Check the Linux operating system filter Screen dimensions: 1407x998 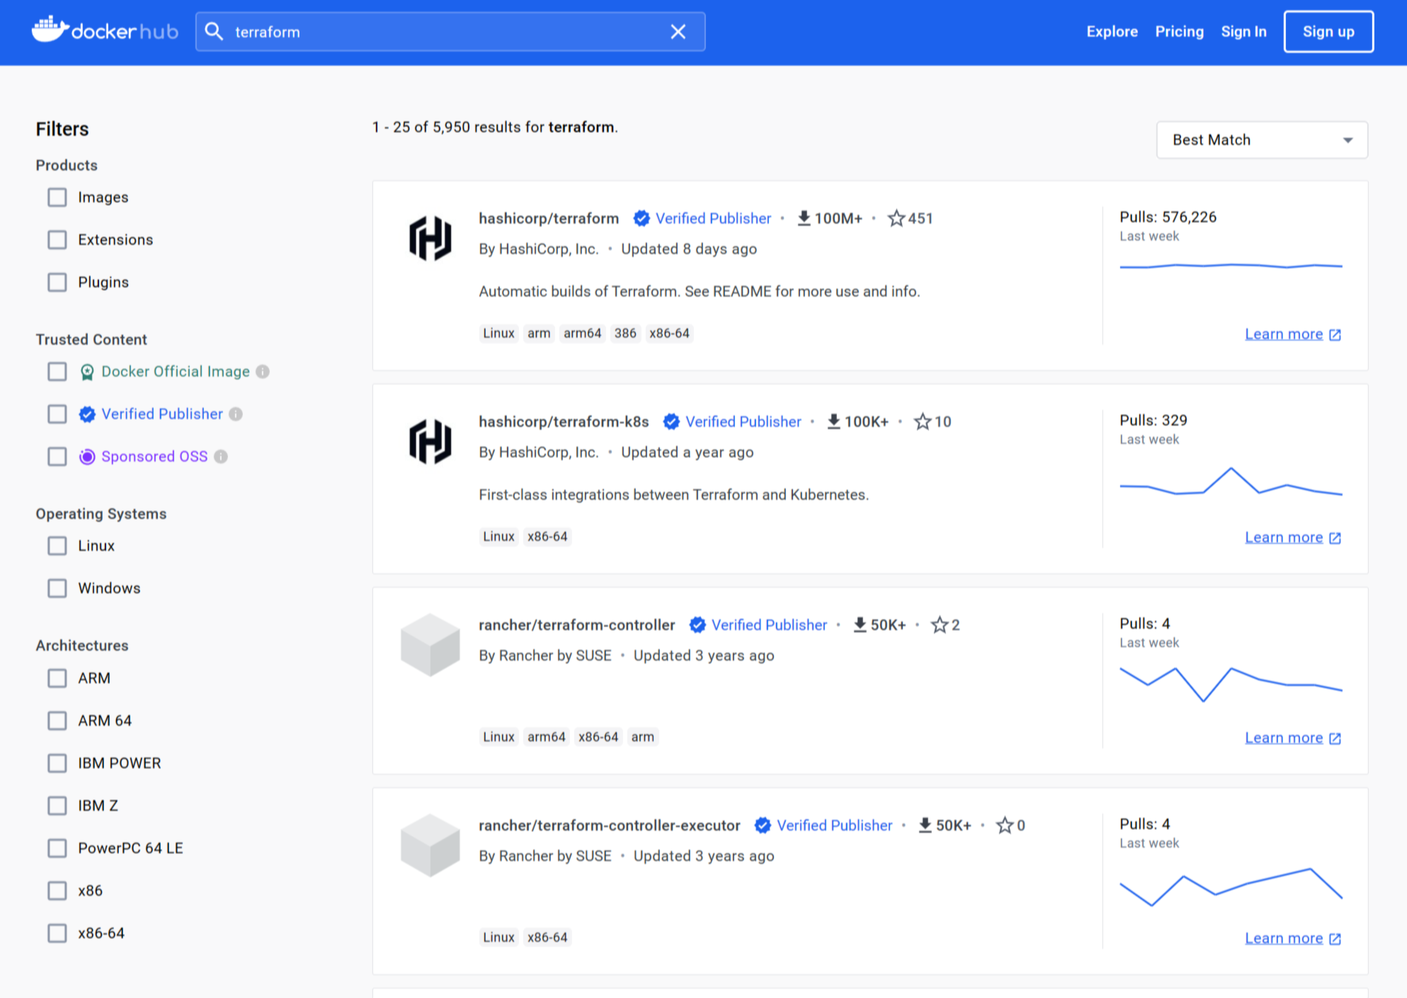pos(57,545)
